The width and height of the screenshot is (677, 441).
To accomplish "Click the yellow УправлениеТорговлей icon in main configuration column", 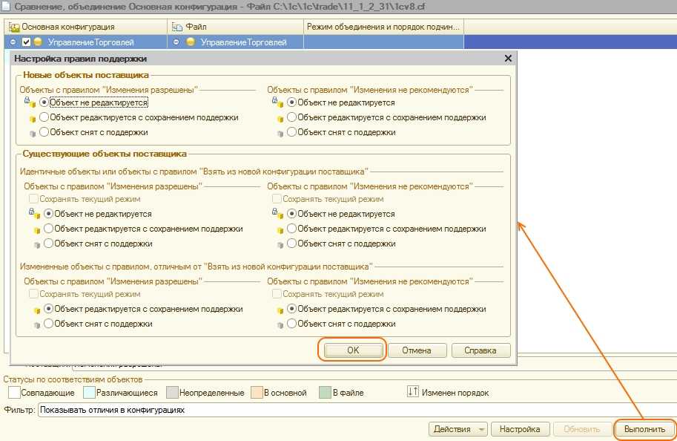I will click(38, 42).
